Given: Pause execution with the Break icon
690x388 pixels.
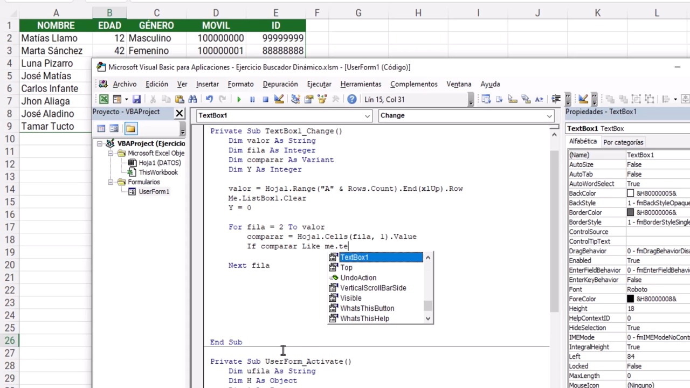Looking at the screenshot, I should [x=252, y=99].
